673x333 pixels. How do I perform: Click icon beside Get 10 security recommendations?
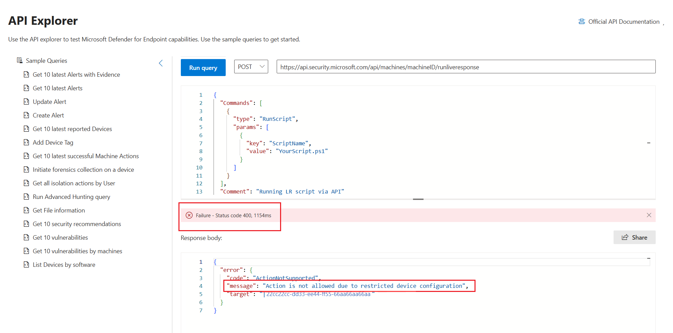[27, 224]
